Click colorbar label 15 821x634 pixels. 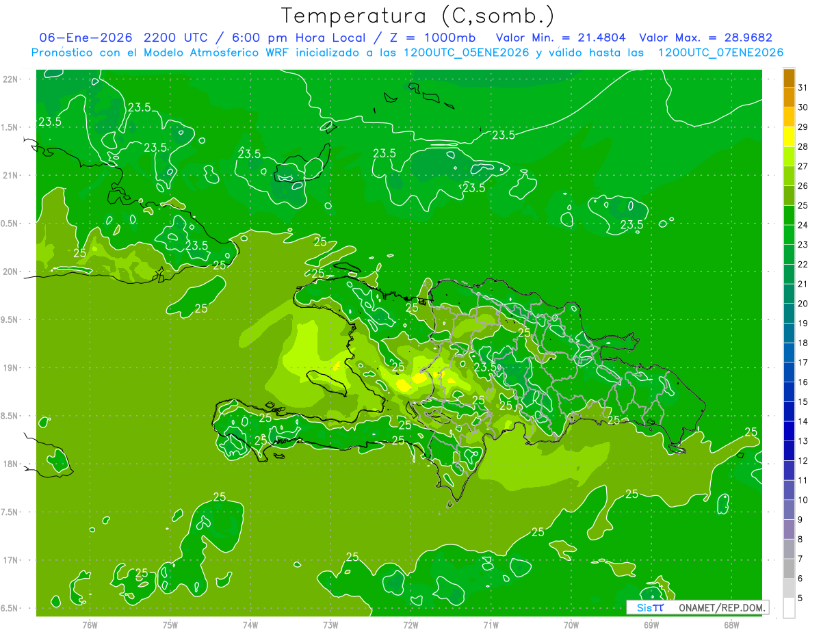803,401
